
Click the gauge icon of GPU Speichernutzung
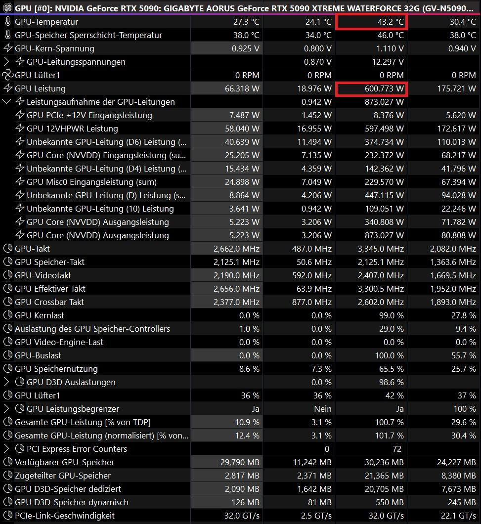[8, 369]
